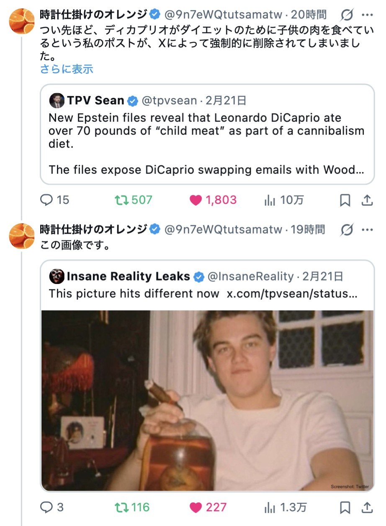The image size is (386, 526).
Task: Bookmark the second post
Action: click(x=345, y=508)
